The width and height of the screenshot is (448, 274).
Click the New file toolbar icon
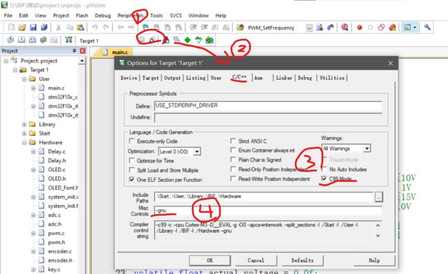(12, 28)
